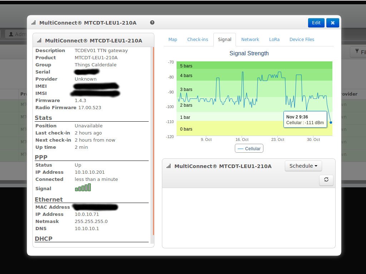Click the '16. Oct' axis label
The image size is (366, 274).
[x=242, y=139]
